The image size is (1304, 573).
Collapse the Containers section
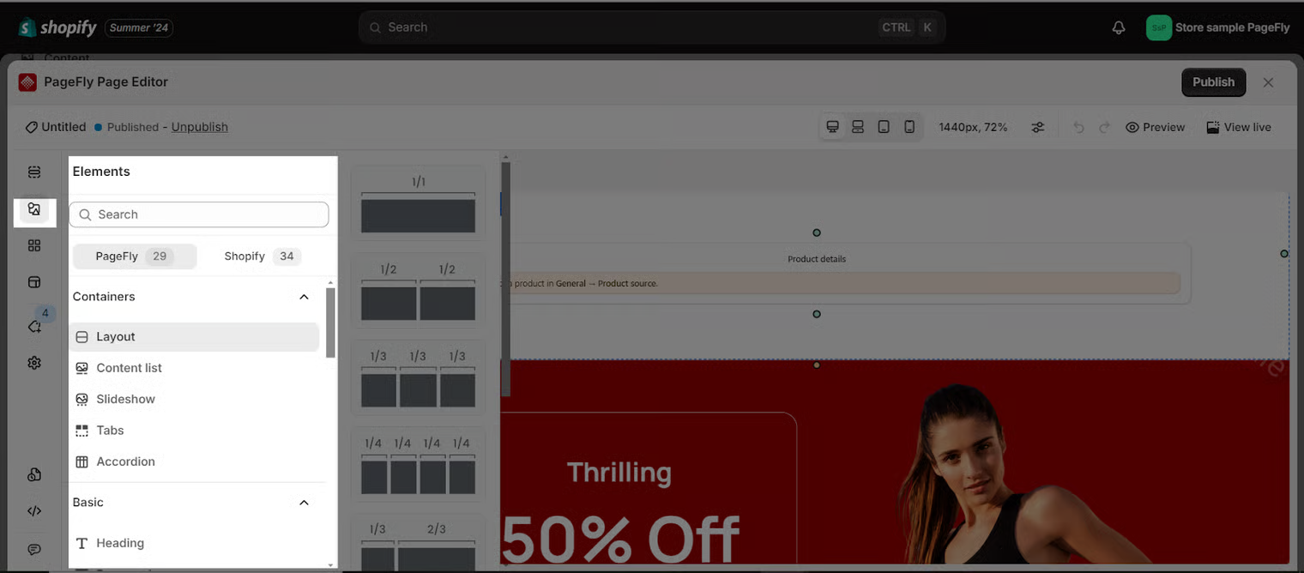point(304,297)
